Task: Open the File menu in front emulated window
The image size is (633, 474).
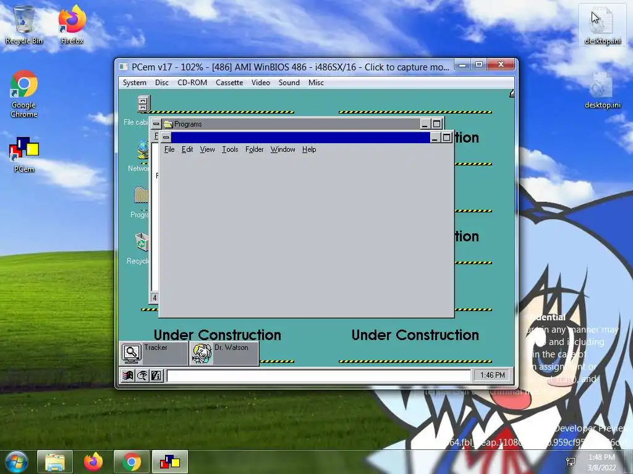Action: (x=169, y=149)
